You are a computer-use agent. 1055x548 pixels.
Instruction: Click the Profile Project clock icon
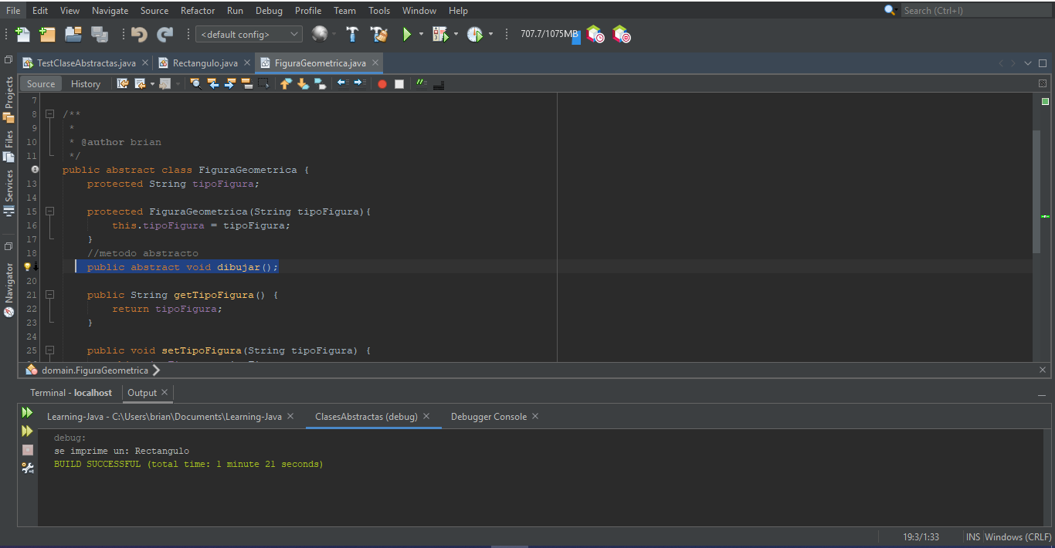pyautogui.click(x=474, y=34)
